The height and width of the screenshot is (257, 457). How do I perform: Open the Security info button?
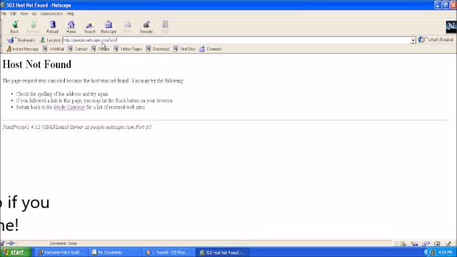tap(146, 27)
